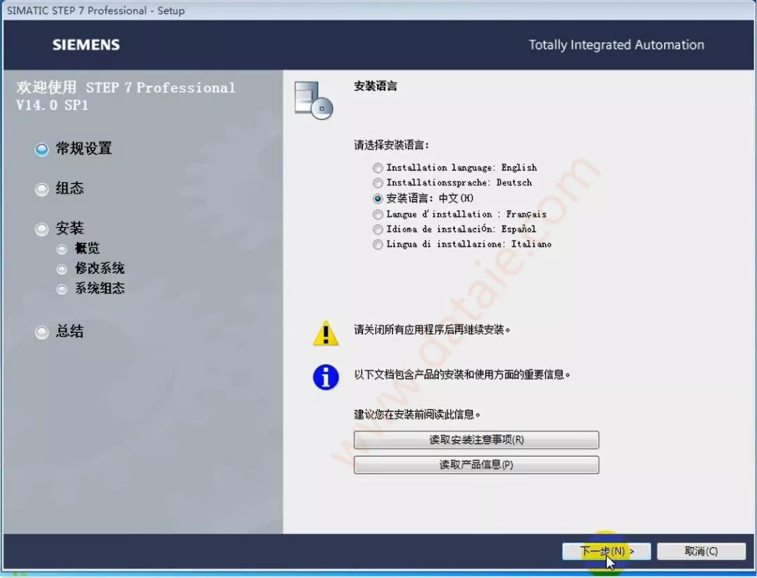Cancel setup with 取消(C) button
The image size is (757, 578).
701,551
